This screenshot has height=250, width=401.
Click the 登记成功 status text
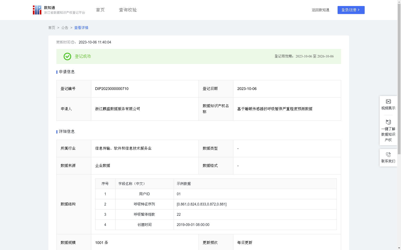(x=83, y=56)
